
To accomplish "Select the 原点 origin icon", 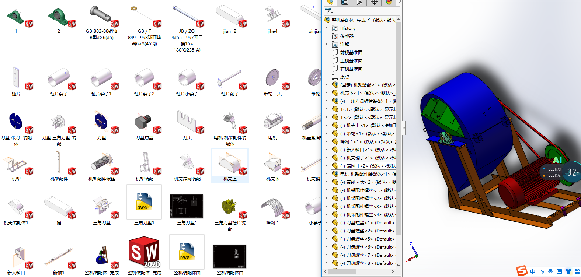I will pos(335,77).
